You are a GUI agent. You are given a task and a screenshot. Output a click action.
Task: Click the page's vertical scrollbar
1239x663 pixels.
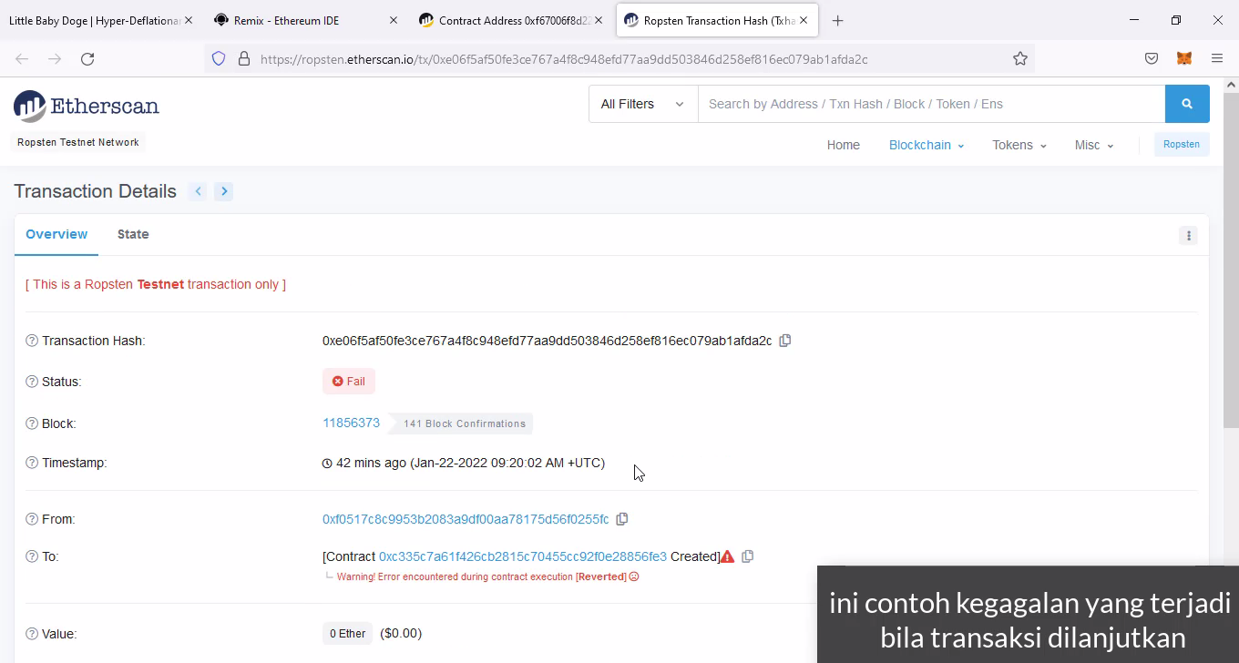1231,273
